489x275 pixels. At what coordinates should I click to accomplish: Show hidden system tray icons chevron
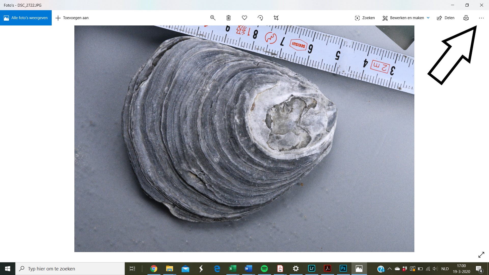coord(389,269)
